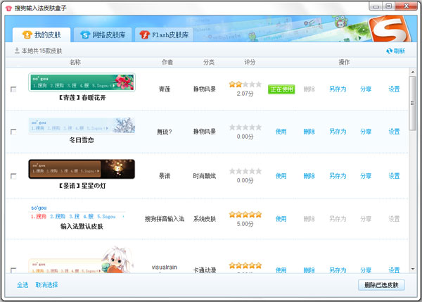422x302 pixels.
Task: Click the 5.00分 score text
Action: [x=245, y=224]
